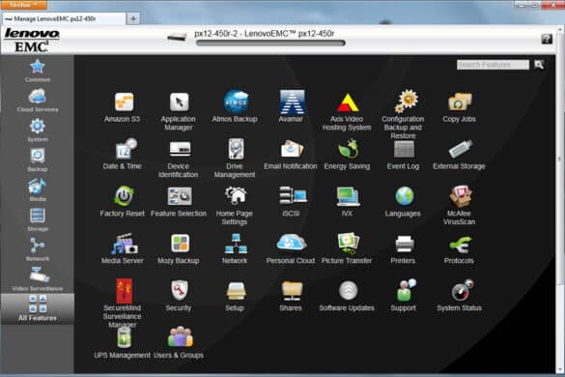The image size is (565, 377).
Task: Open Security settings
Action: 179,296
